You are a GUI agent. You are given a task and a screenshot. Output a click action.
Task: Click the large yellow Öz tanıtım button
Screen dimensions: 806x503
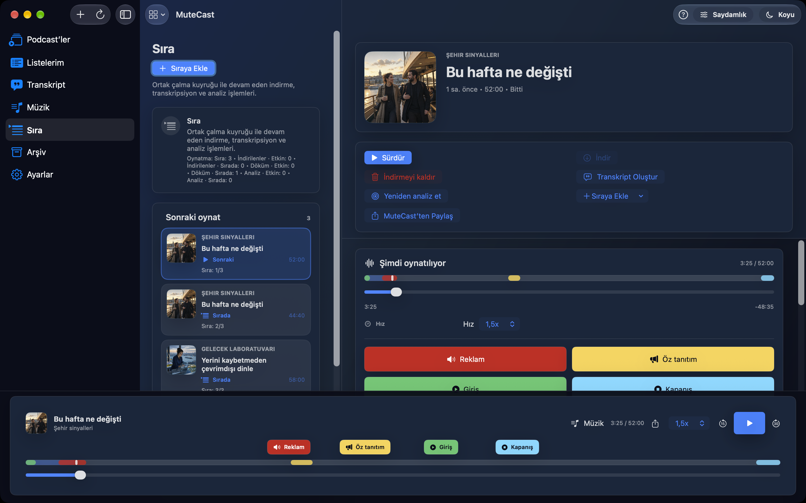point(673,359)
